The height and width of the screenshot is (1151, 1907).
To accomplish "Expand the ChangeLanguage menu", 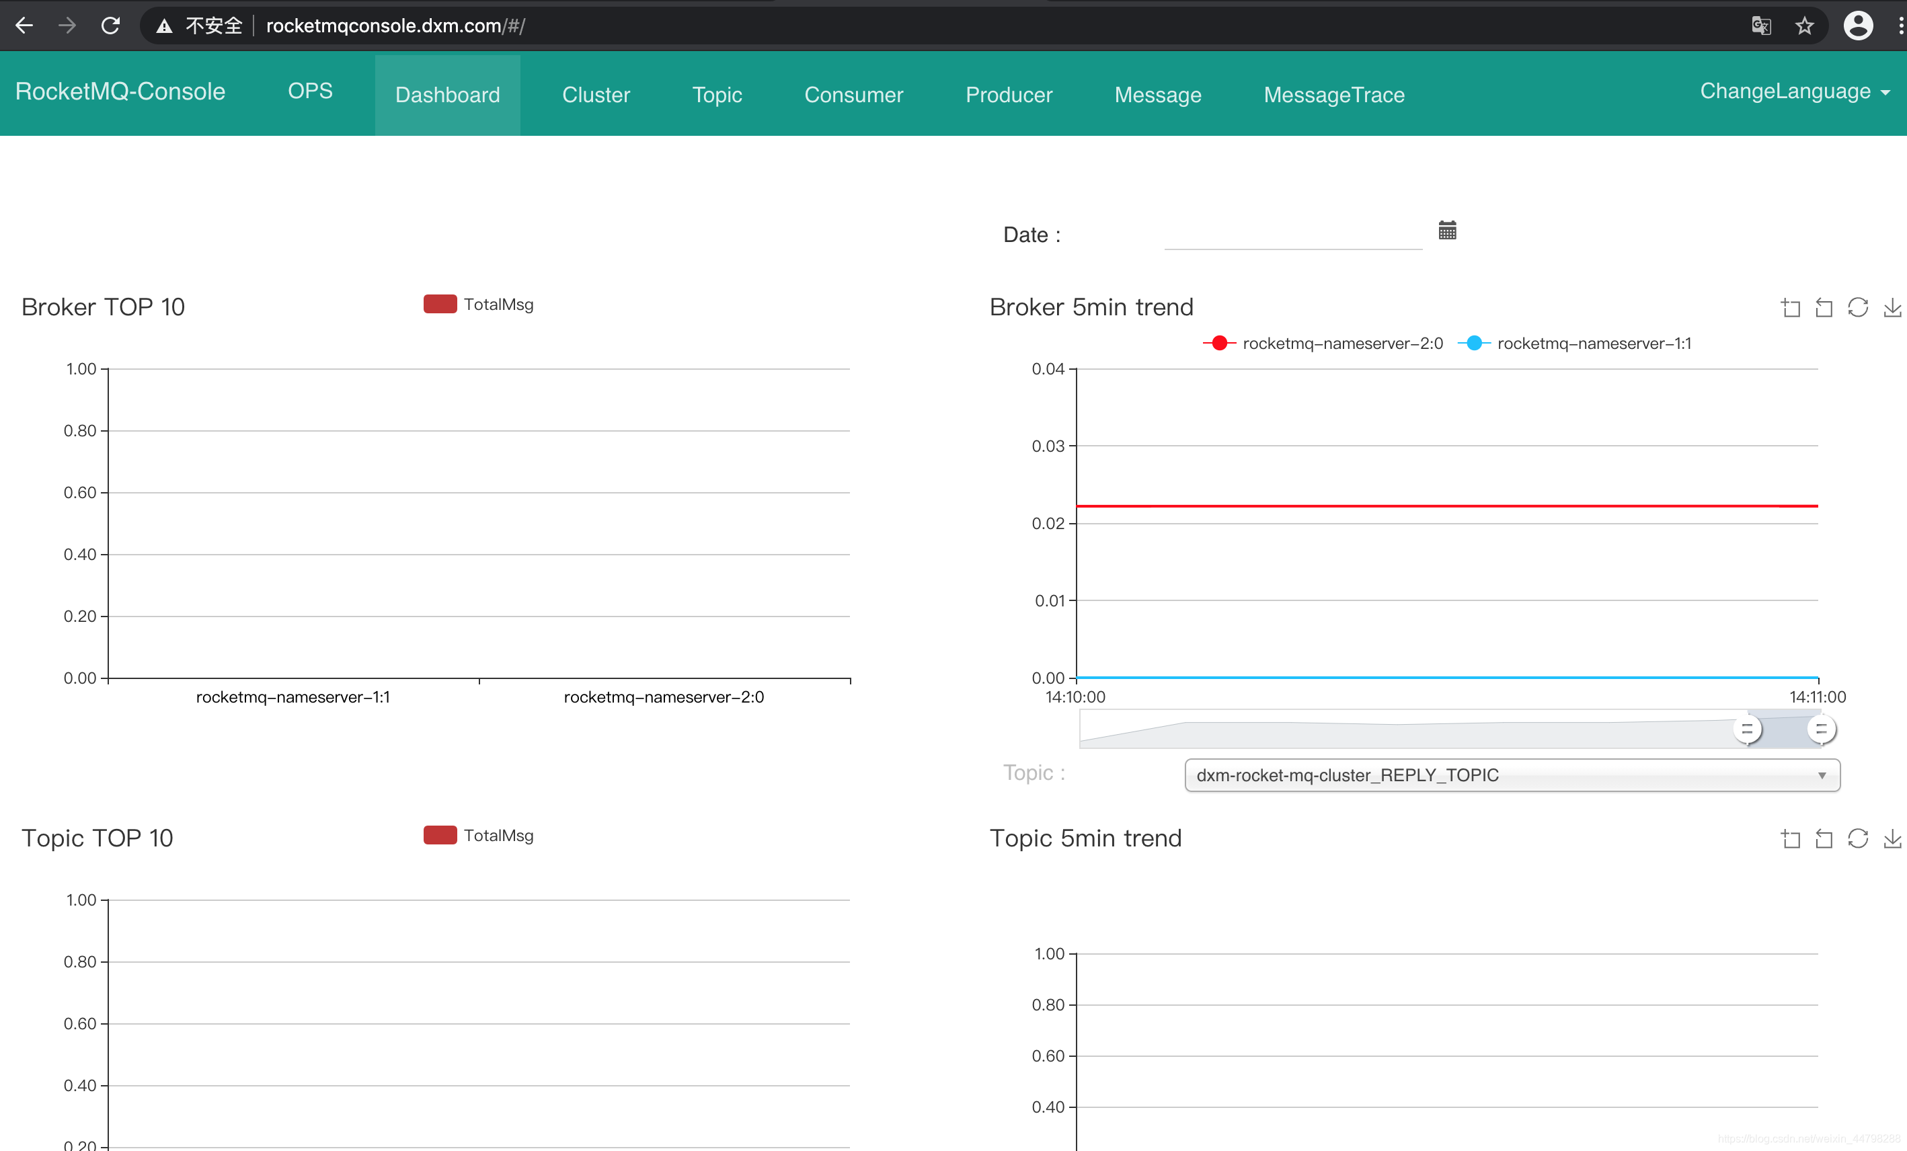I will pyautogui.click(x=1794, y=91).
